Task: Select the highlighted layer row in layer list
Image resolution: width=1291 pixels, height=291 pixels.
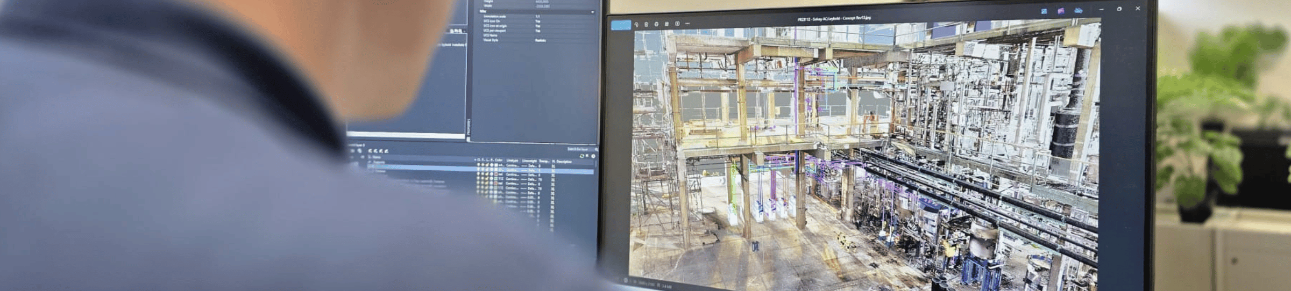Action: pyautogui.click(x=481, y=169)
